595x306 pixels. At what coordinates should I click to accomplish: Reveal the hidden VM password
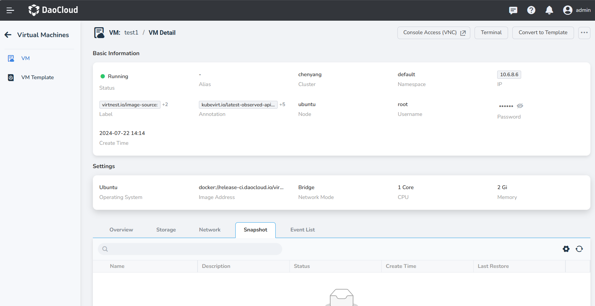tap(520, 106)
